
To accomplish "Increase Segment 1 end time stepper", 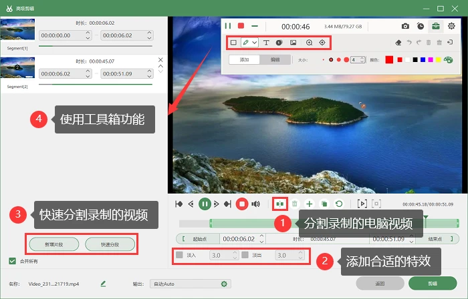I will (149, 33).
